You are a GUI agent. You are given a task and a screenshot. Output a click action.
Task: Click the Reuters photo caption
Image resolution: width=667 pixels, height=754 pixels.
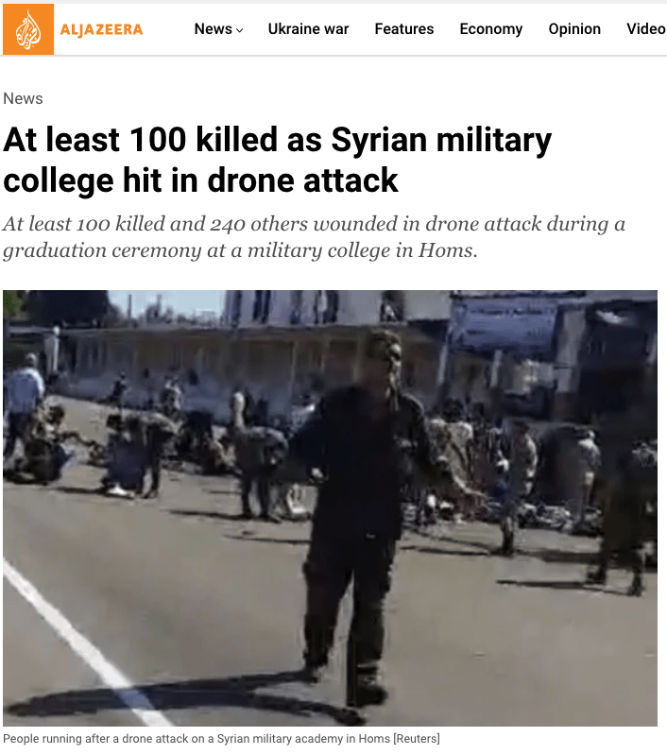pyautogui.click(x=221, y=738)
